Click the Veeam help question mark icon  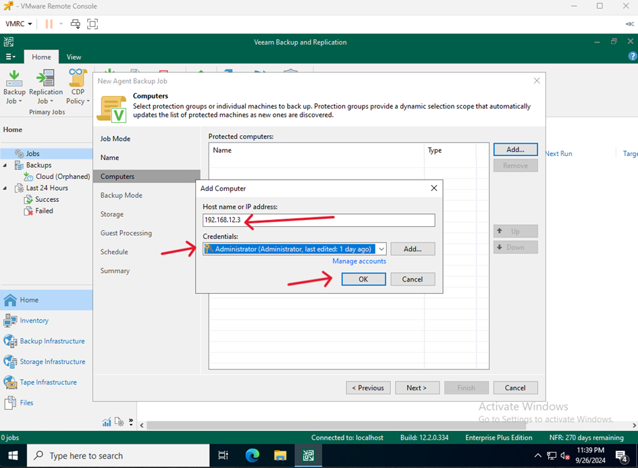(x=633, y=57)
